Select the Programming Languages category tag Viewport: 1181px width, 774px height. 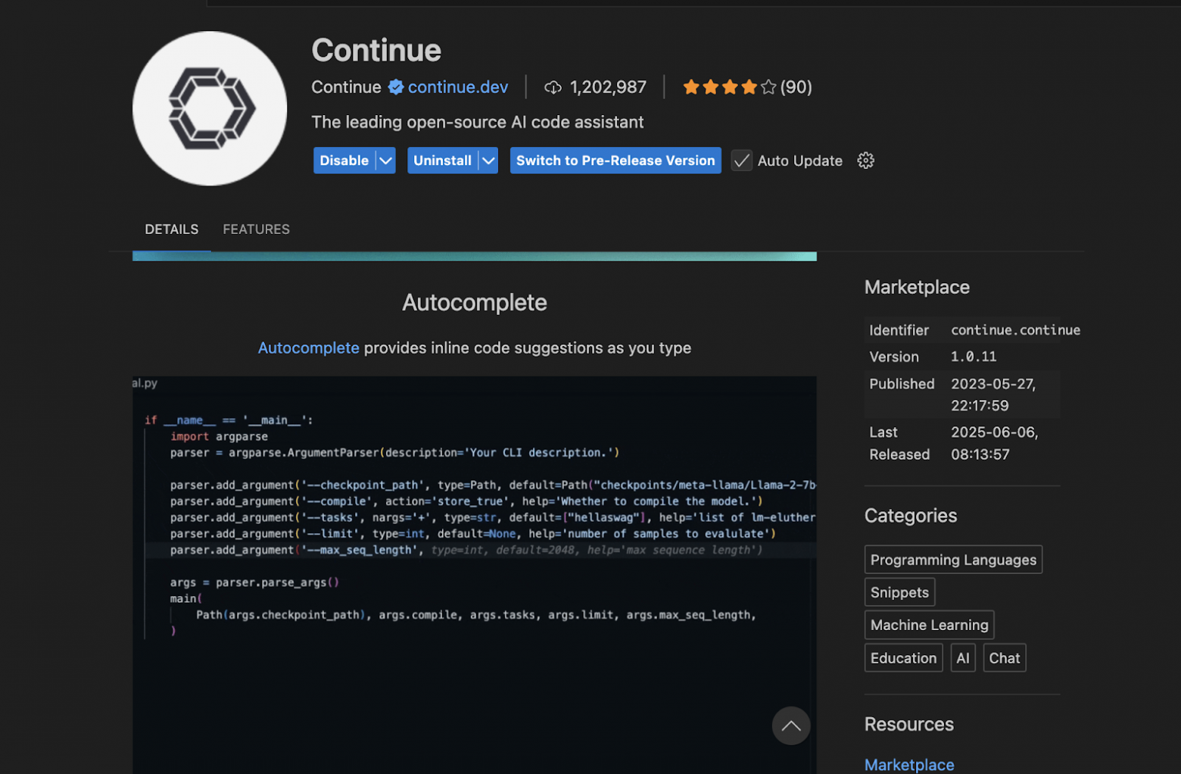click(952, 560)
